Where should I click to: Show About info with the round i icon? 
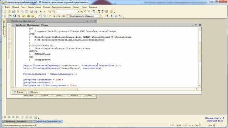[111, 11]
